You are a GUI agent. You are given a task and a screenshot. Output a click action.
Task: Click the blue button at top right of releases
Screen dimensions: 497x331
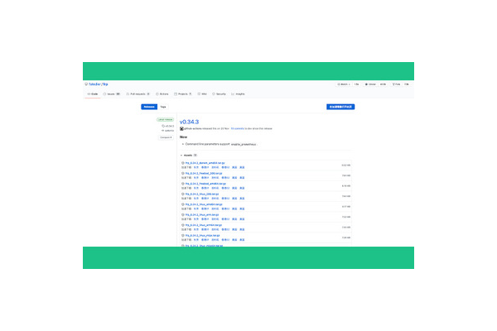[x=340, y=107]
